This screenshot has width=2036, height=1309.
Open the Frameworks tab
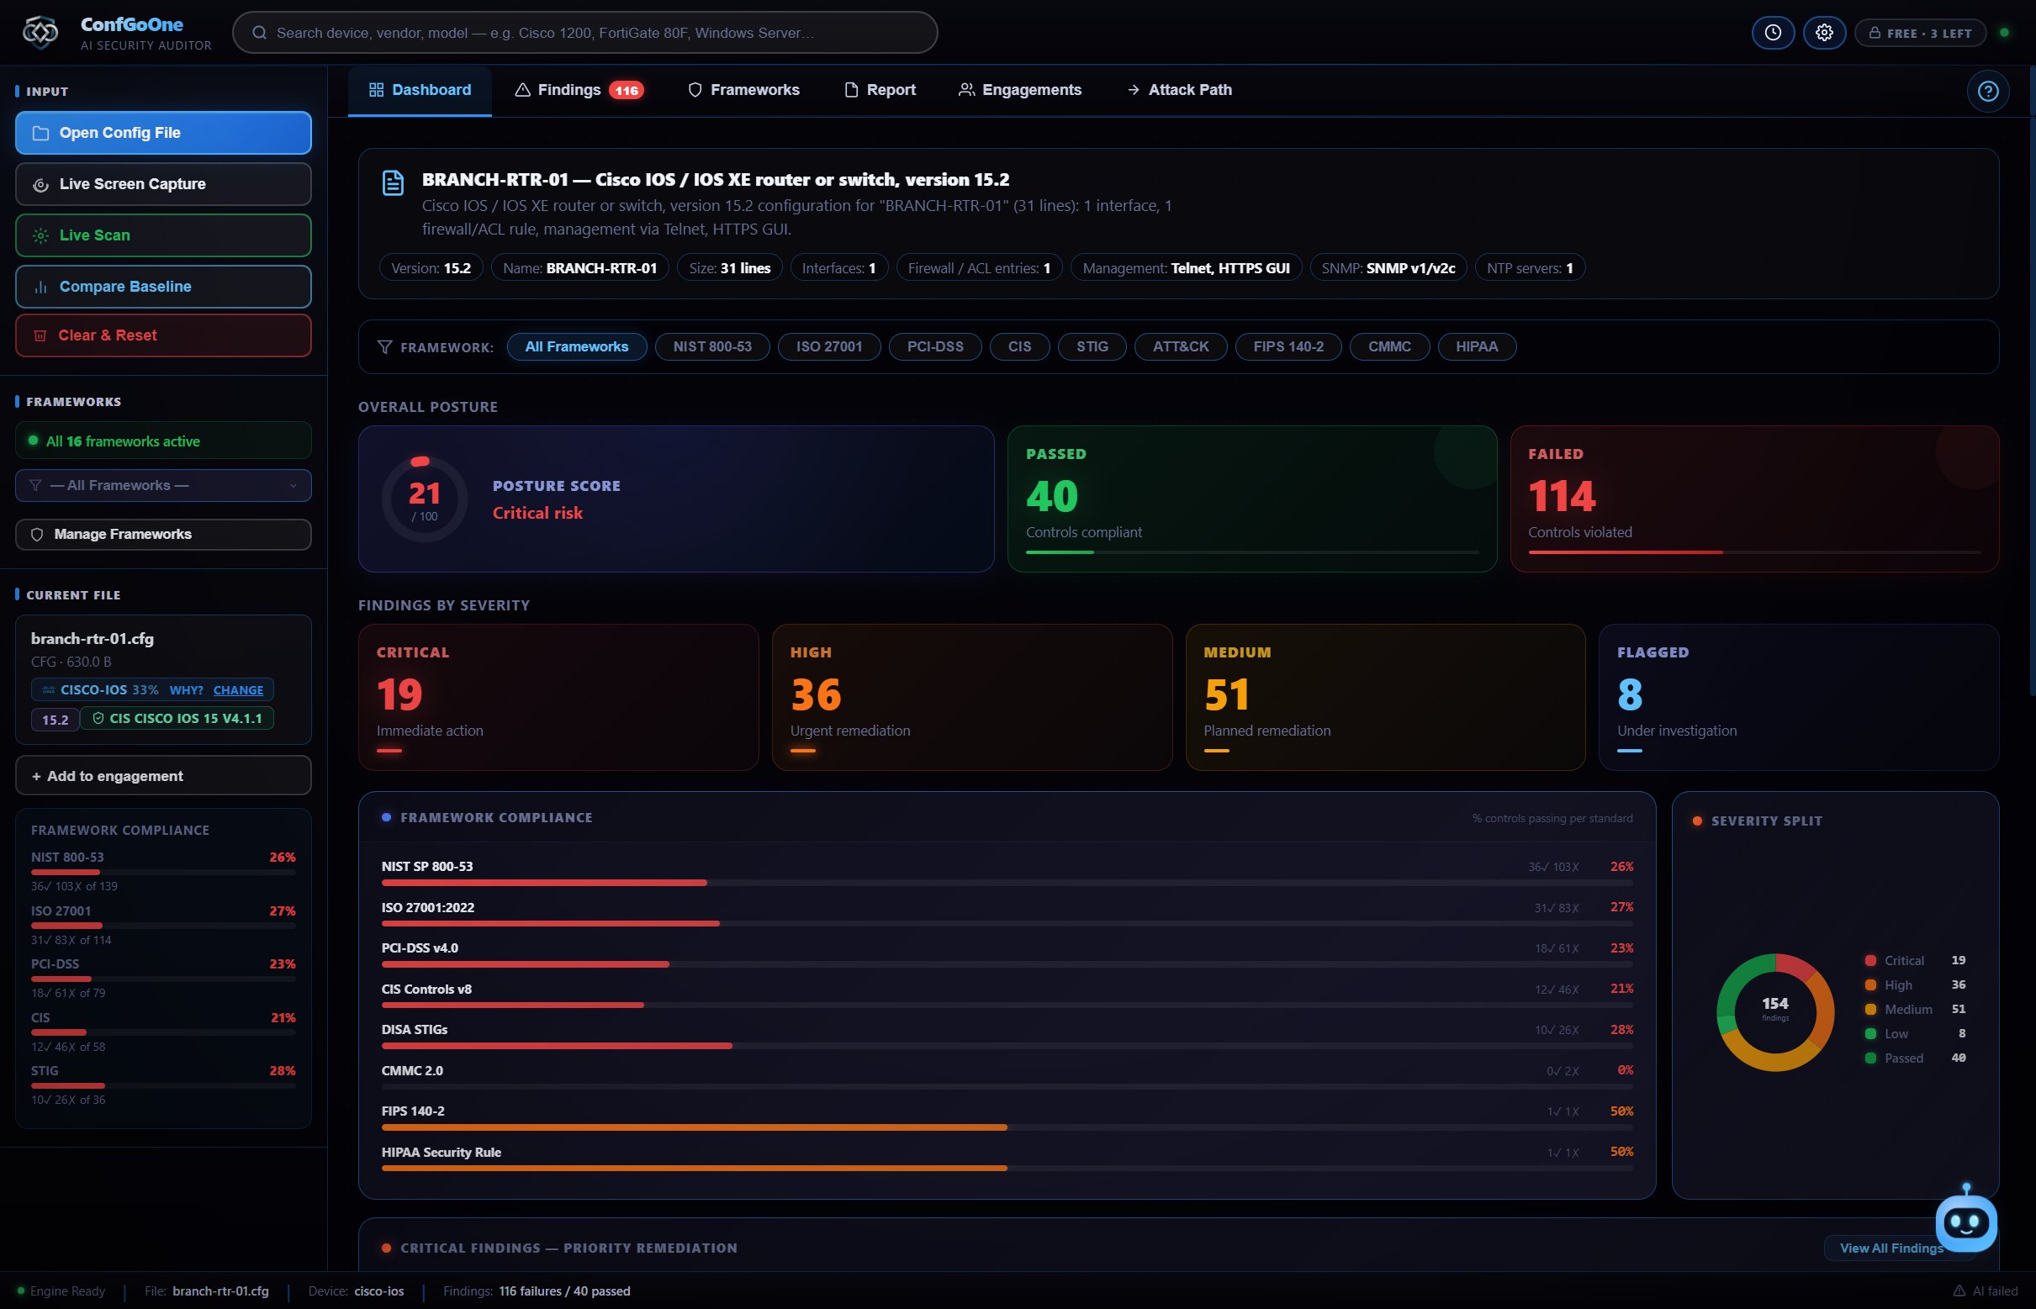[x=743, y=90]
